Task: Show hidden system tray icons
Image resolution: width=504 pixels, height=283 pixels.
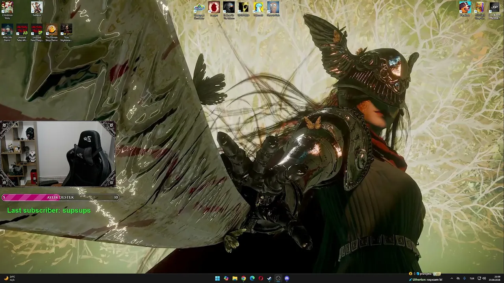Action: 452,278
